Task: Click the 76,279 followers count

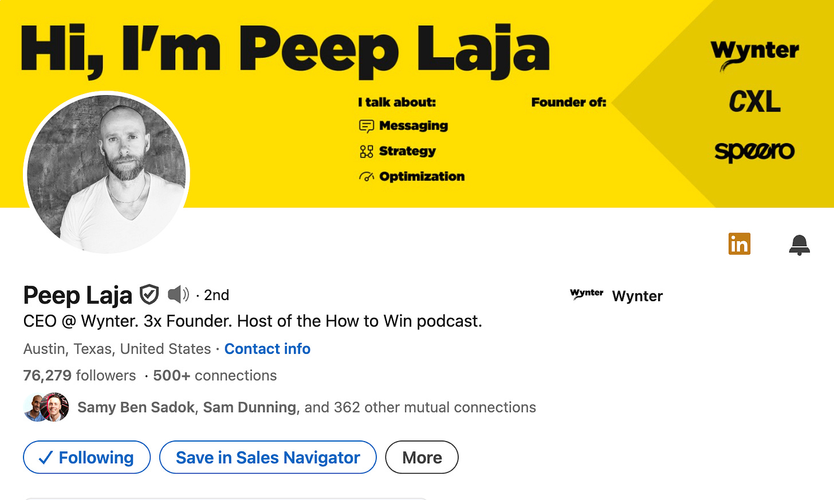Action: tap(79, 376)
